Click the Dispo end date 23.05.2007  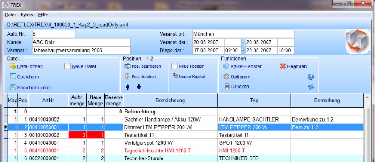tap(261, 50)
